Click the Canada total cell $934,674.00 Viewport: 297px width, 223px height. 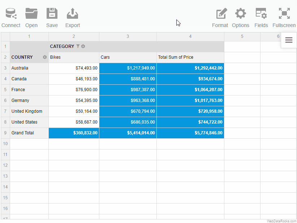[x=190, y=79]
